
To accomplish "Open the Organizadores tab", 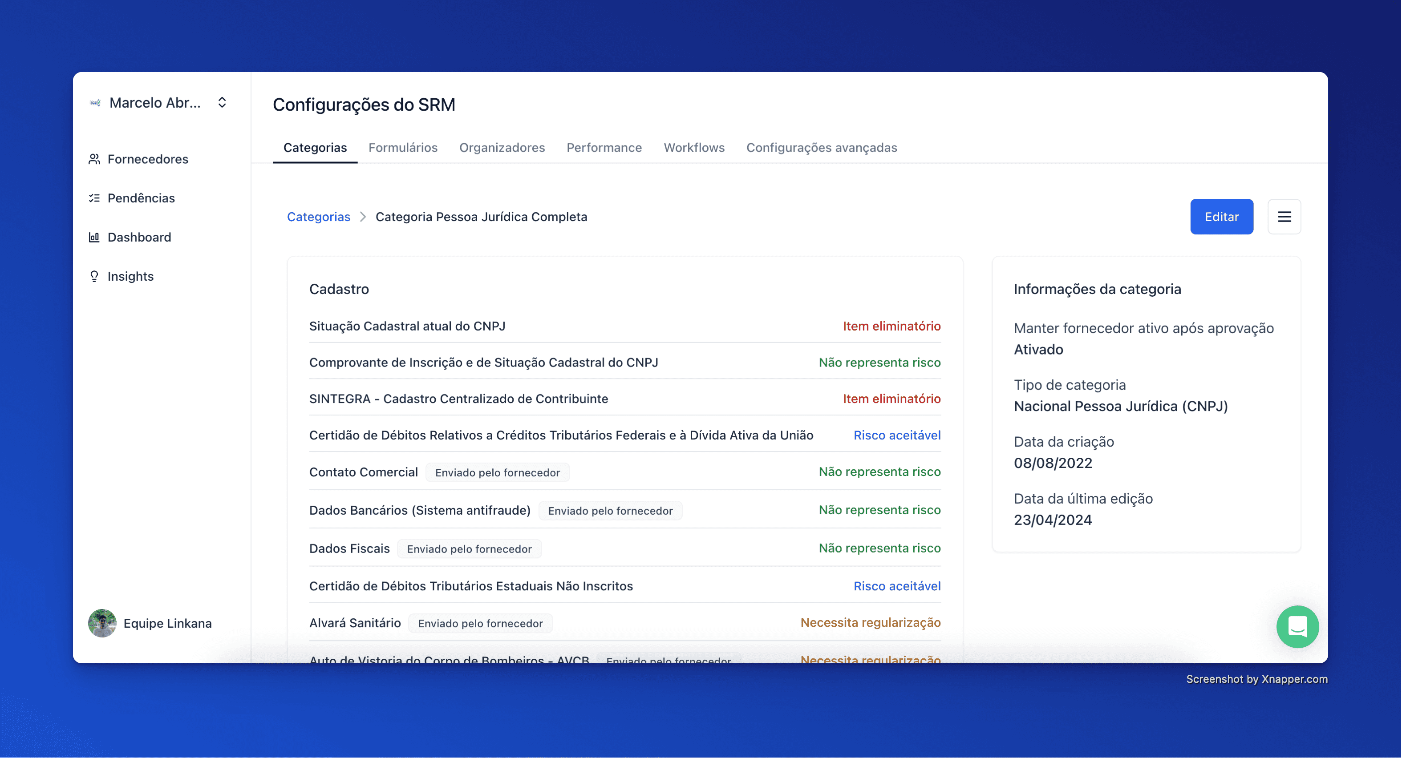I will tap(502, 148).
